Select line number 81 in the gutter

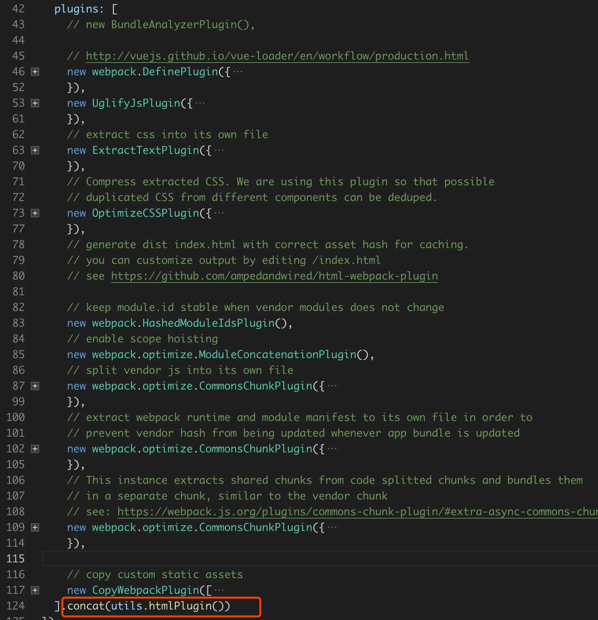(18, 292)
